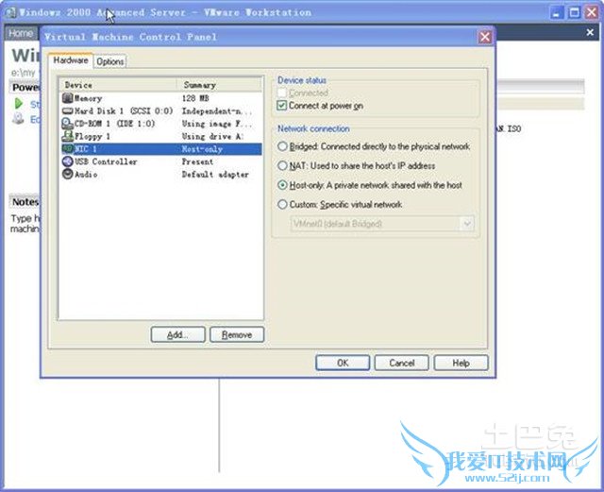
Task: Click the 'Using drive A:' summary value
Action: 212,136
